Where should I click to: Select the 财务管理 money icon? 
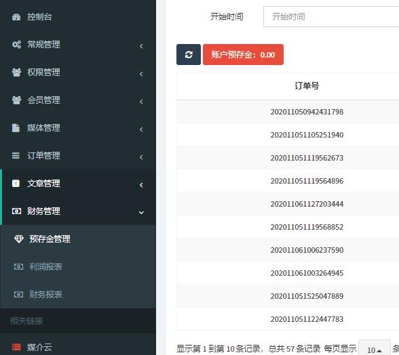[16, 211]
